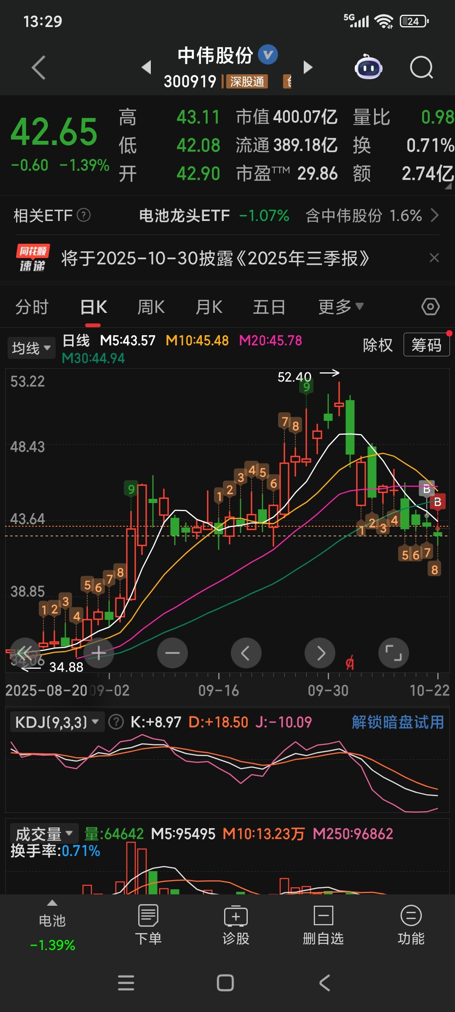Go back using the top-left arrow
Viewport: 455px width, 1012px height.
tap(39, 67)
